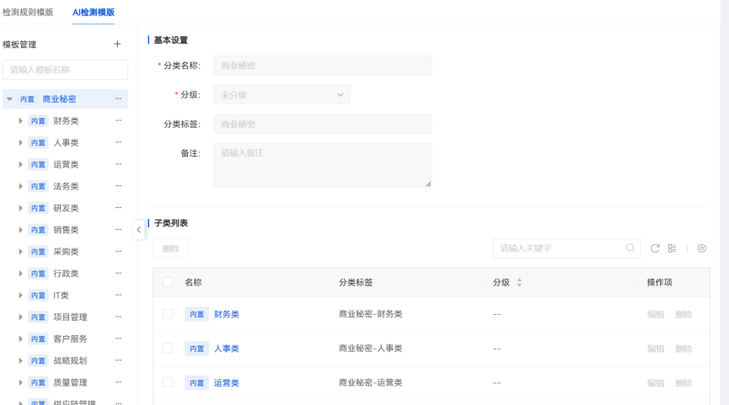Viewport: 729px width, 405px height.
Task: Click the search magnifier in the keyword box
Action: [x=630, y=248]
